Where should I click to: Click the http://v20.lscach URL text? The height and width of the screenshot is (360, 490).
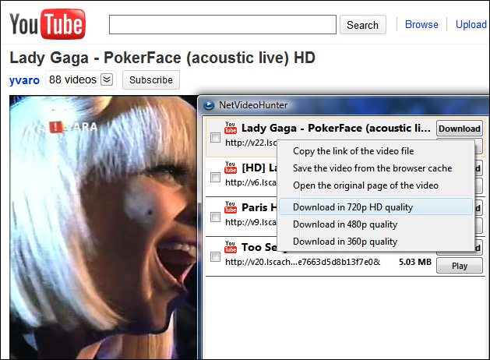coord(302,262)
